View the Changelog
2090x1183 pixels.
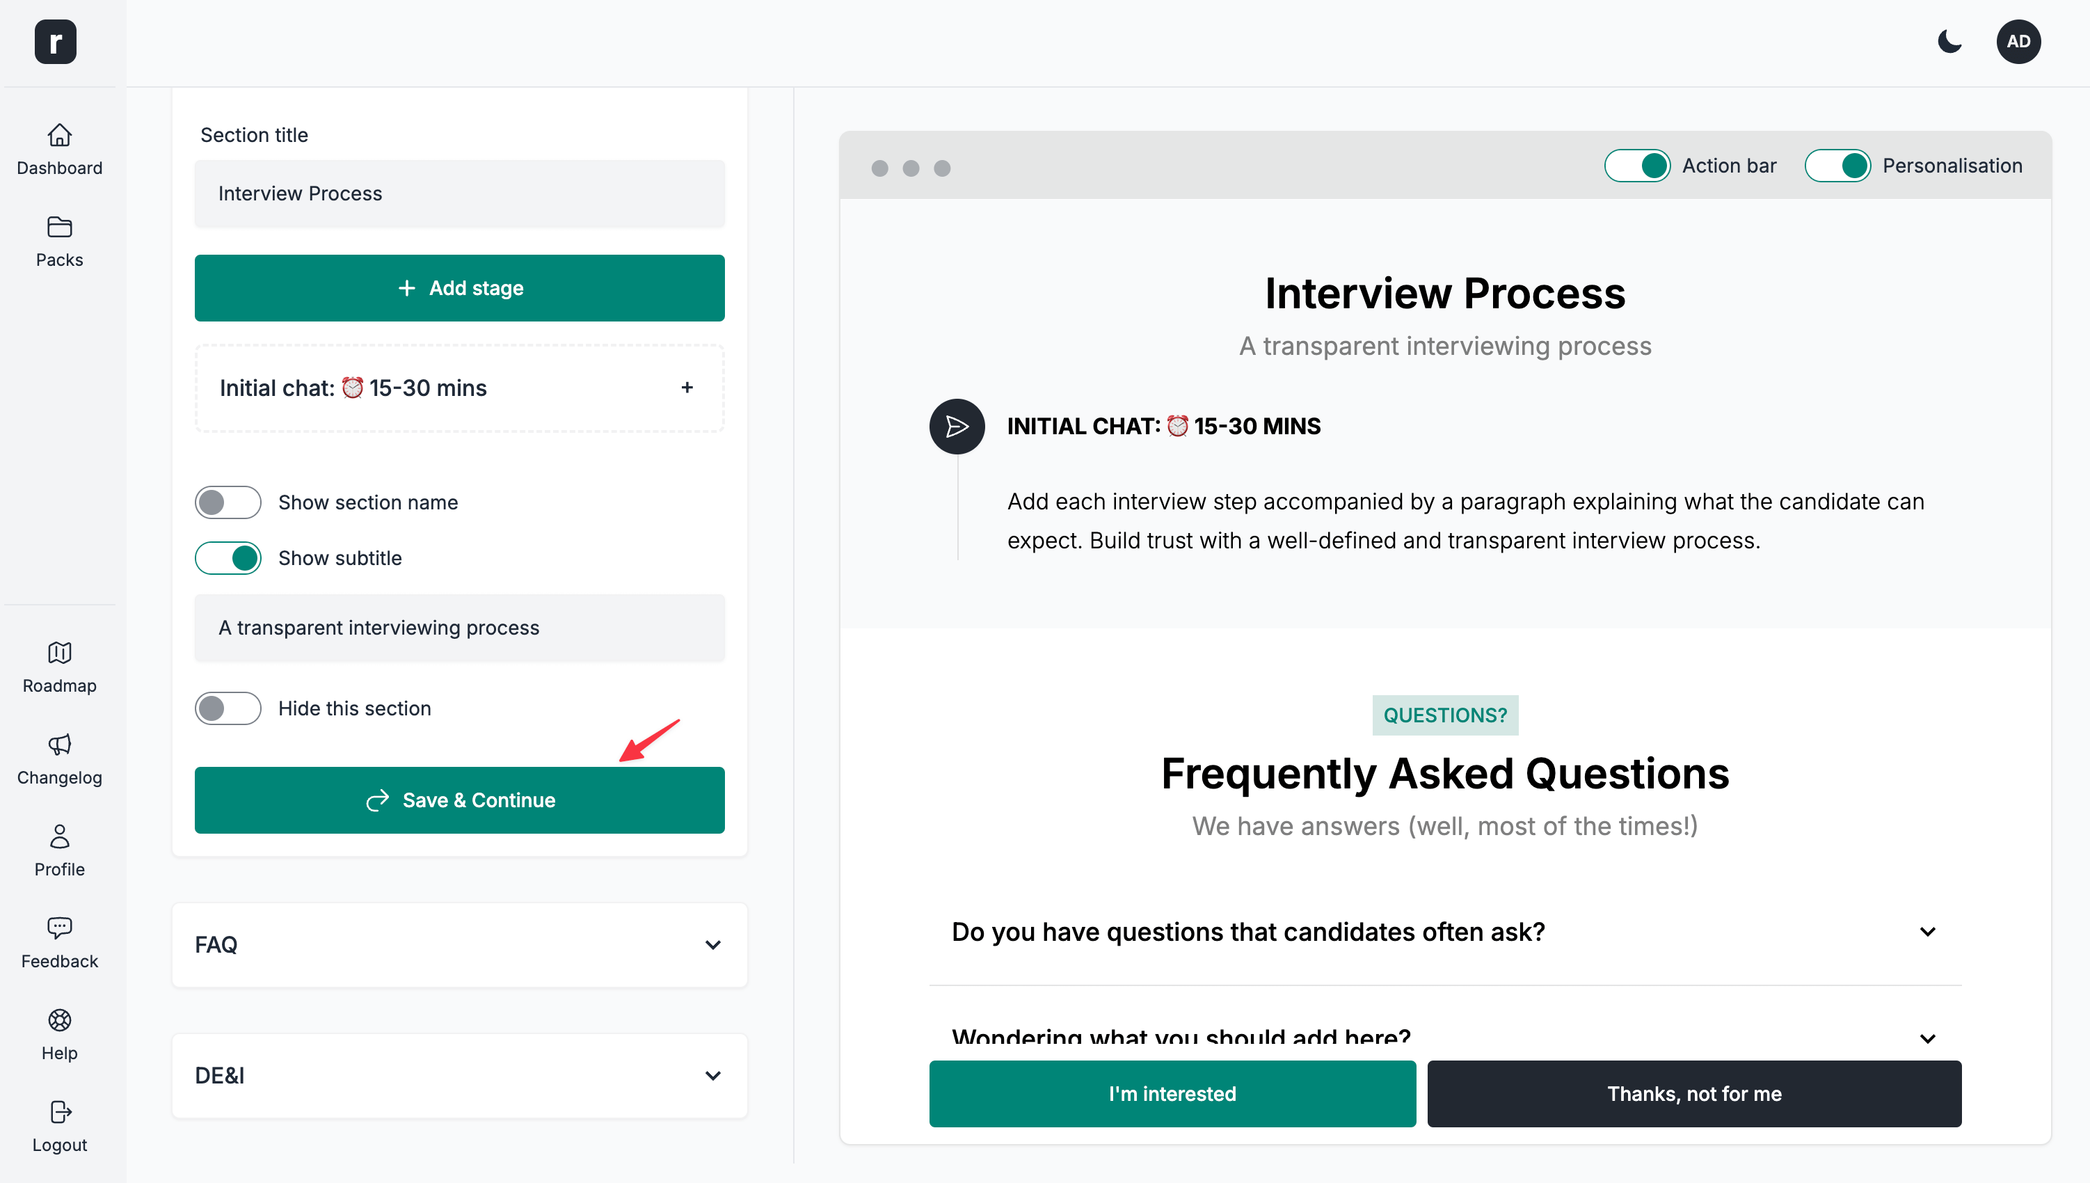click(x=59, y=759)
